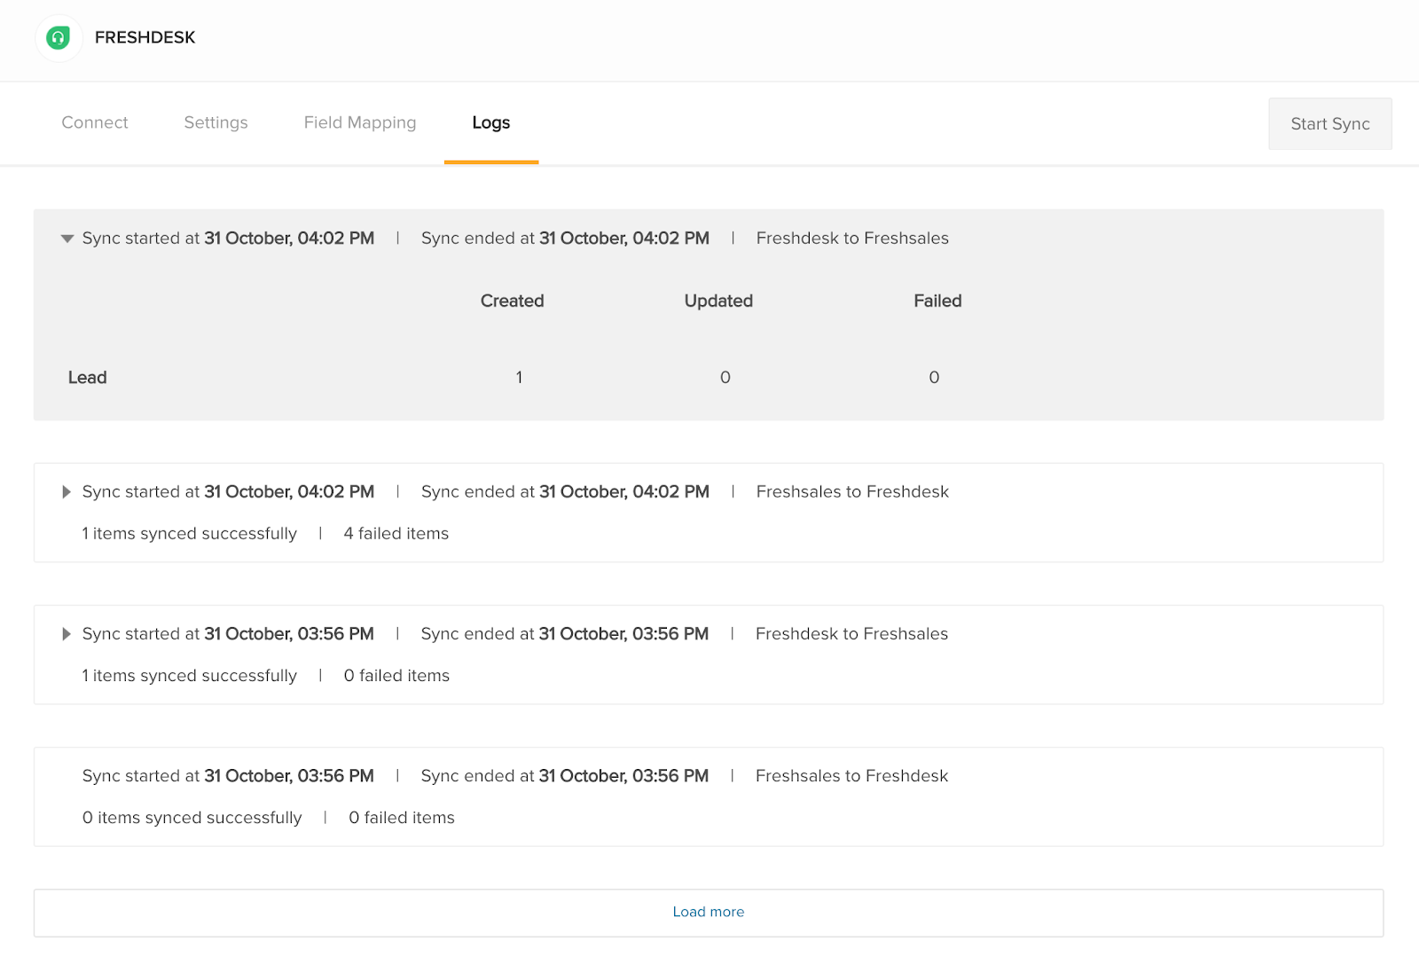Click 'Sync started at' in log with 4 failed items
This screenshot has height=957, width=1419.
[x=228, y=492]
